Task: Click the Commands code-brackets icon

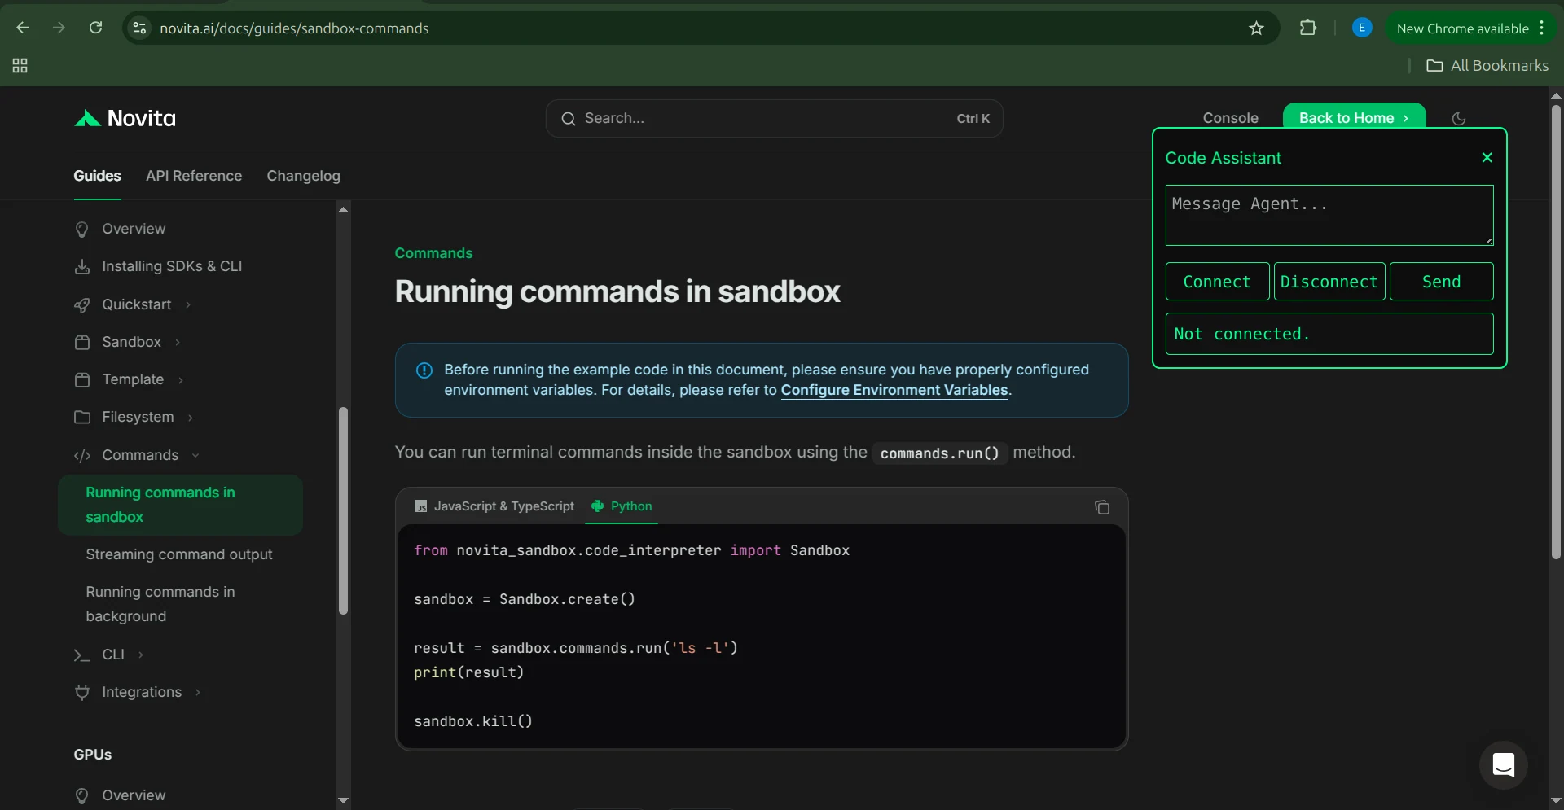Action: [x=81, y=455]
